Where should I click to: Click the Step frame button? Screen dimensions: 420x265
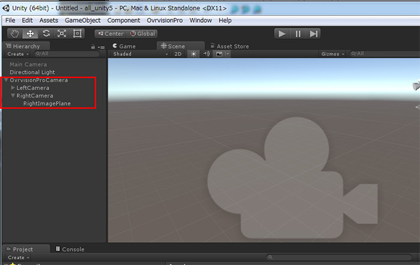point(314,34)
